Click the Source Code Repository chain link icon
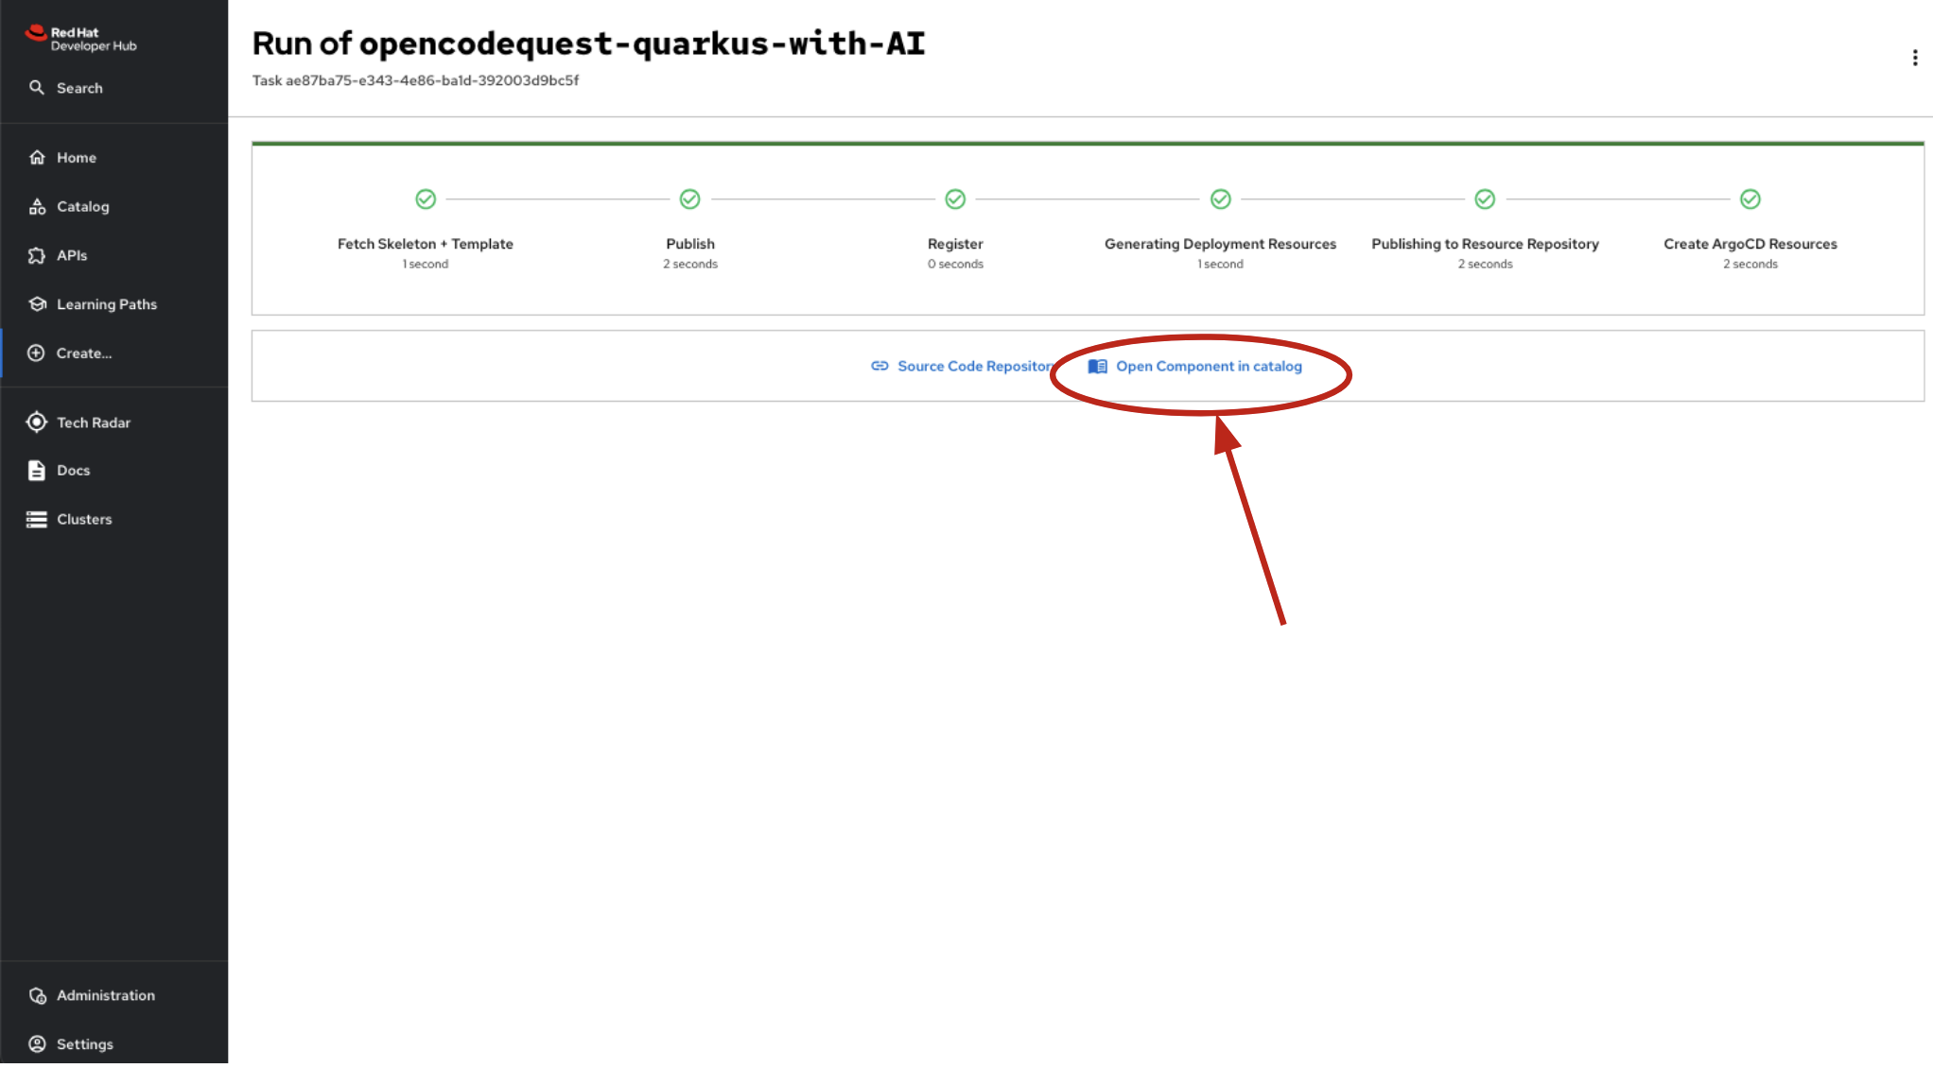 click(x=879, y=367)
